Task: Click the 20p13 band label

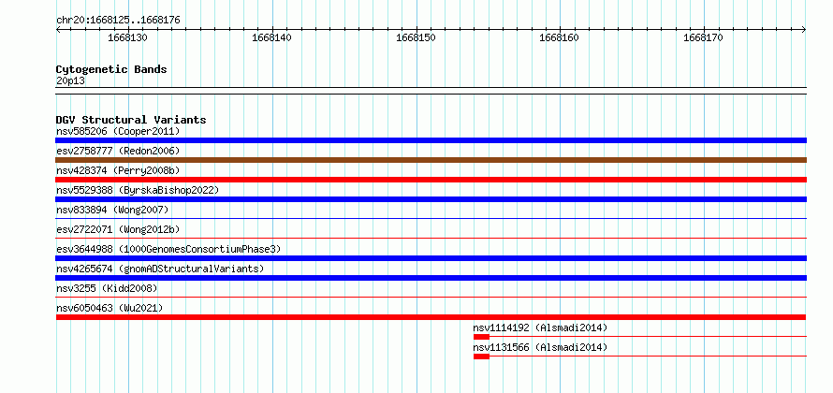Action: (x=70, y=81)
